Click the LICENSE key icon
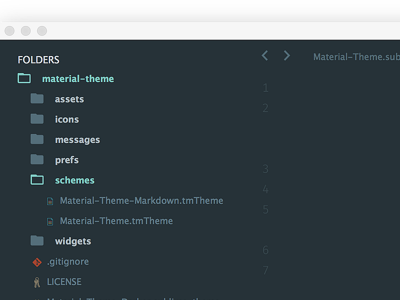 pyautogui.click(x=37, y=281)
